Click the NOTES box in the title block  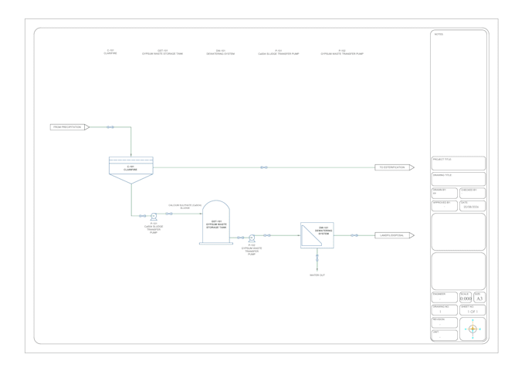tap(459, 92)
